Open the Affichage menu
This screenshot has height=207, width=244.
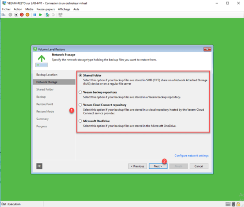tap(64, 9)
